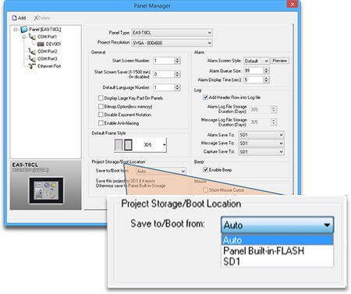Click the dark-bordered frame style preview

[x=128, y=145]
